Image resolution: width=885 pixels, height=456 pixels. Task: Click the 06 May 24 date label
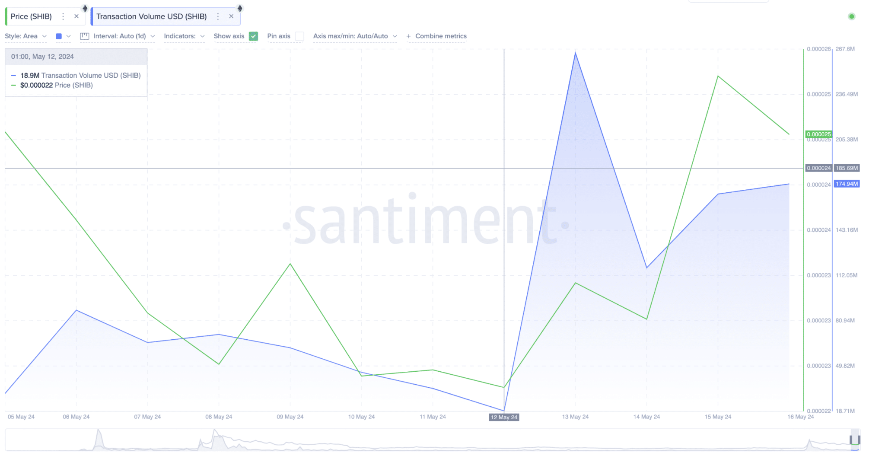(76, 417)
